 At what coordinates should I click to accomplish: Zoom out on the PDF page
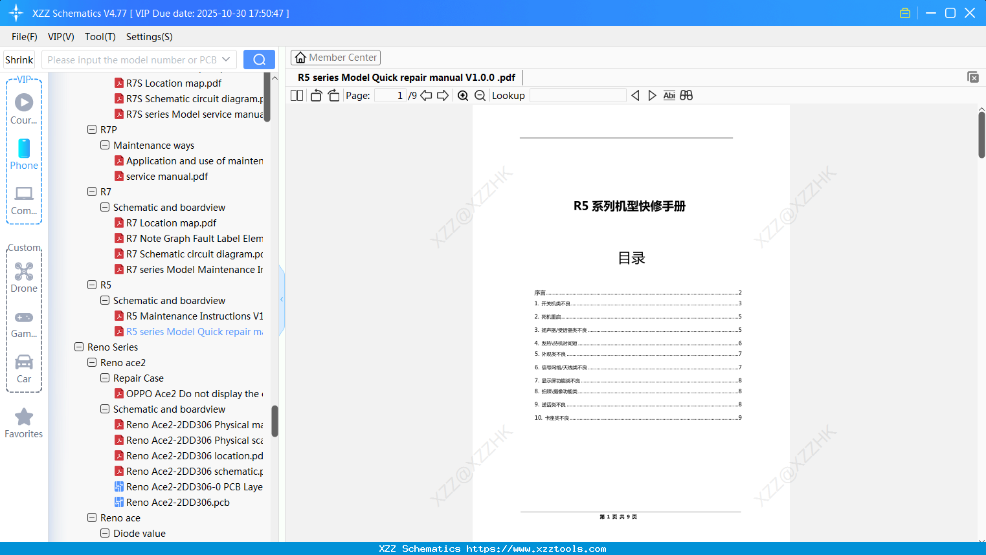[x=480, y=95]
